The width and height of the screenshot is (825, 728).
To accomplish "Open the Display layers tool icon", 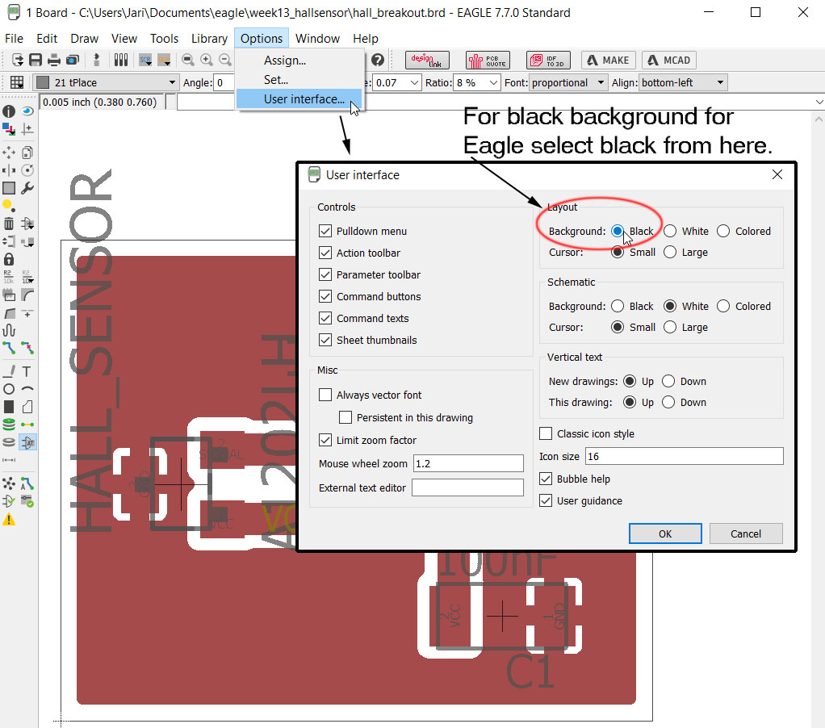I will (9, 129).
